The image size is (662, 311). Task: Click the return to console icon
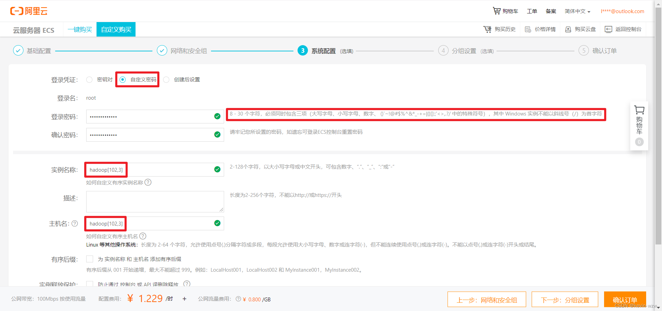[608, 29]
